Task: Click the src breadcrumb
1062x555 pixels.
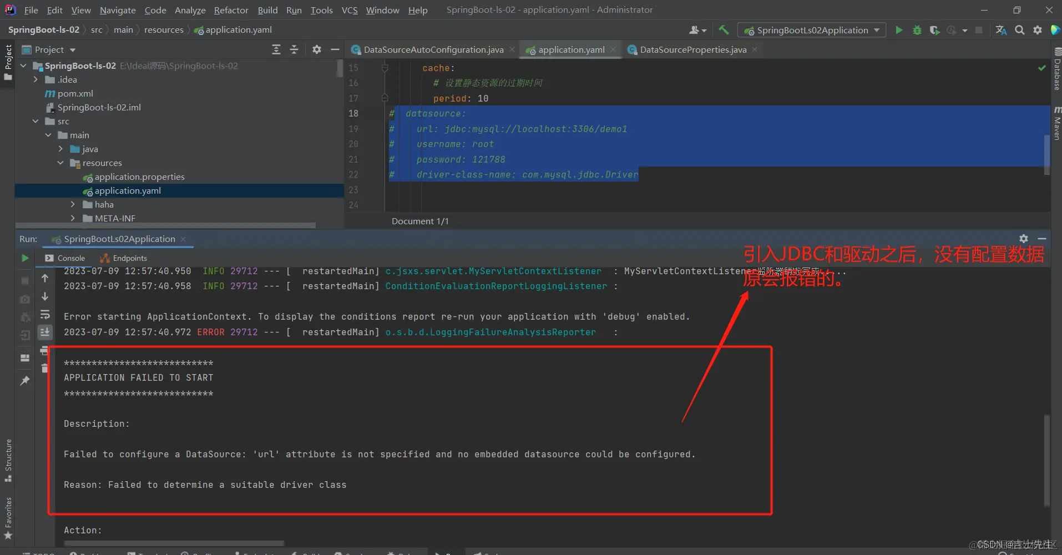Action: pos(97,29)
